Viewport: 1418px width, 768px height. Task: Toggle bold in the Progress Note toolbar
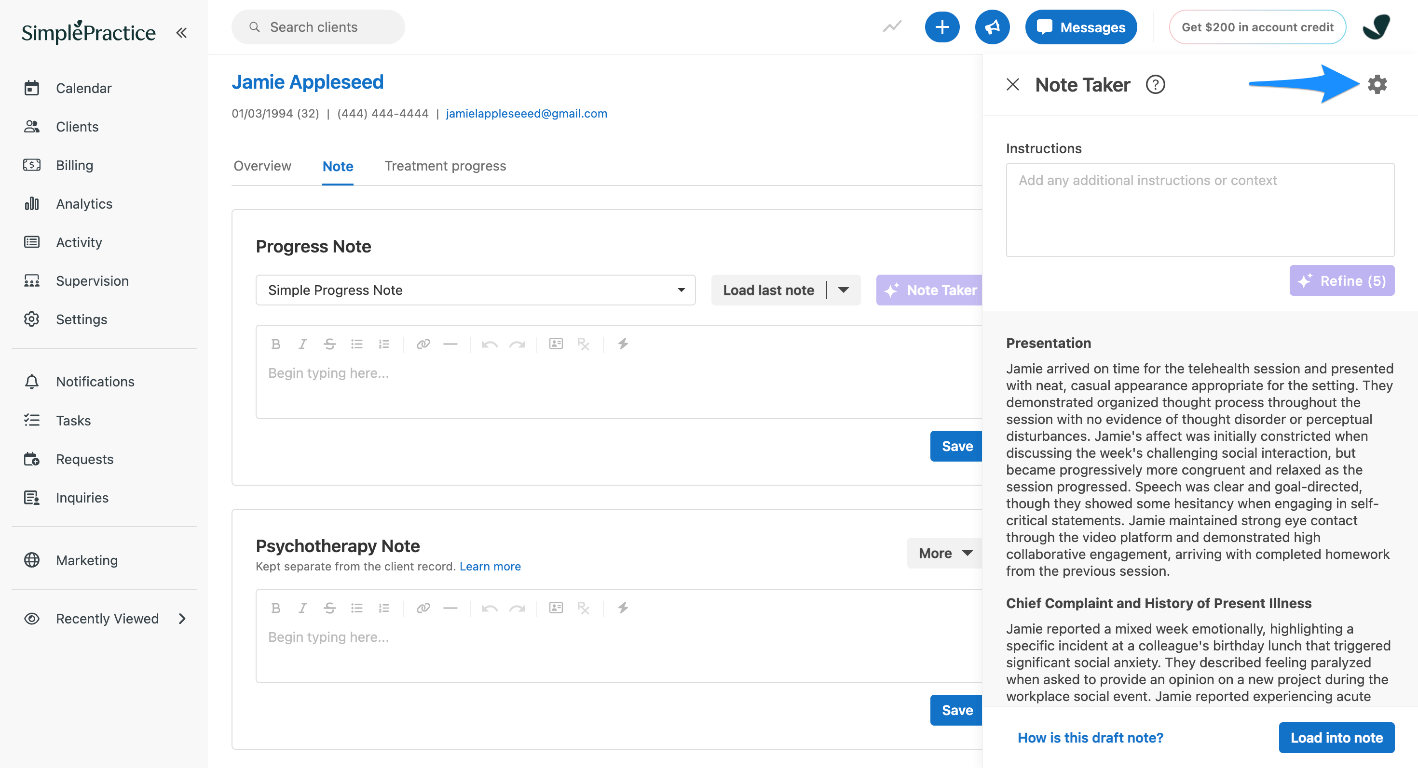pos(276,344)
